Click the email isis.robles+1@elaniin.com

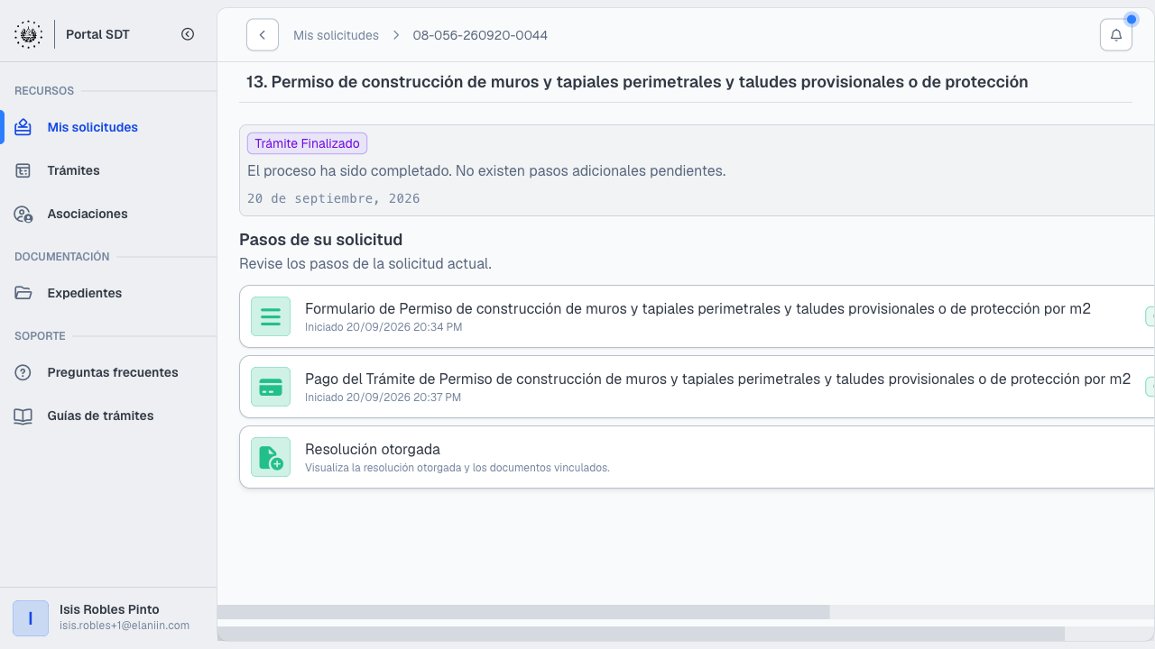coord(125,626)
